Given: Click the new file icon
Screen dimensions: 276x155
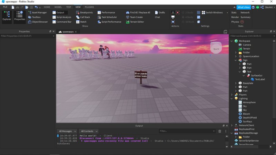Looking at the screenshot, I should 13,7.
